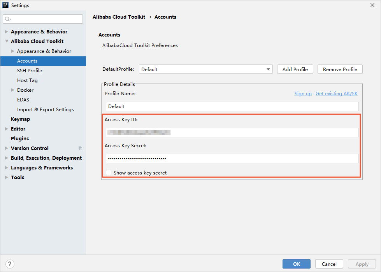Click AlibabaCloud Toolkit Preferences text
This screenshot has width=381, height=272.
(140, 45)
